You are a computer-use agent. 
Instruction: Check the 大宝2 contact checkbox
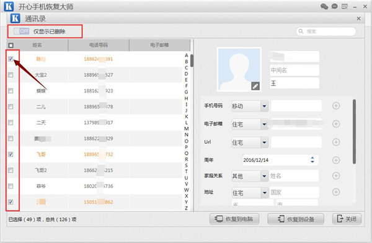click(x=11, y=75)
